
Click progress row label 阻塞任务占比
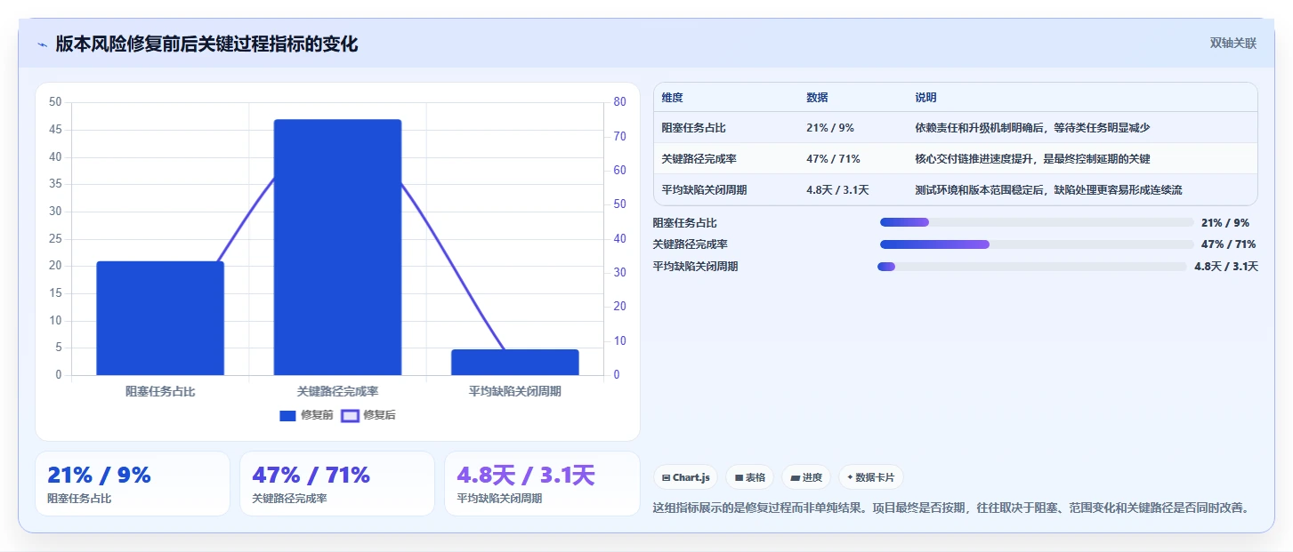[684, 223]
